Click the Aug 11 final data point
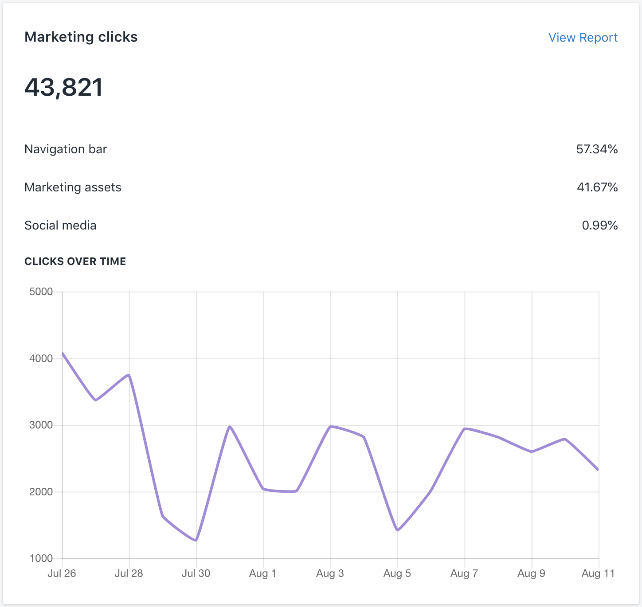This screenshot has height=607, width=642. [598, 470]
